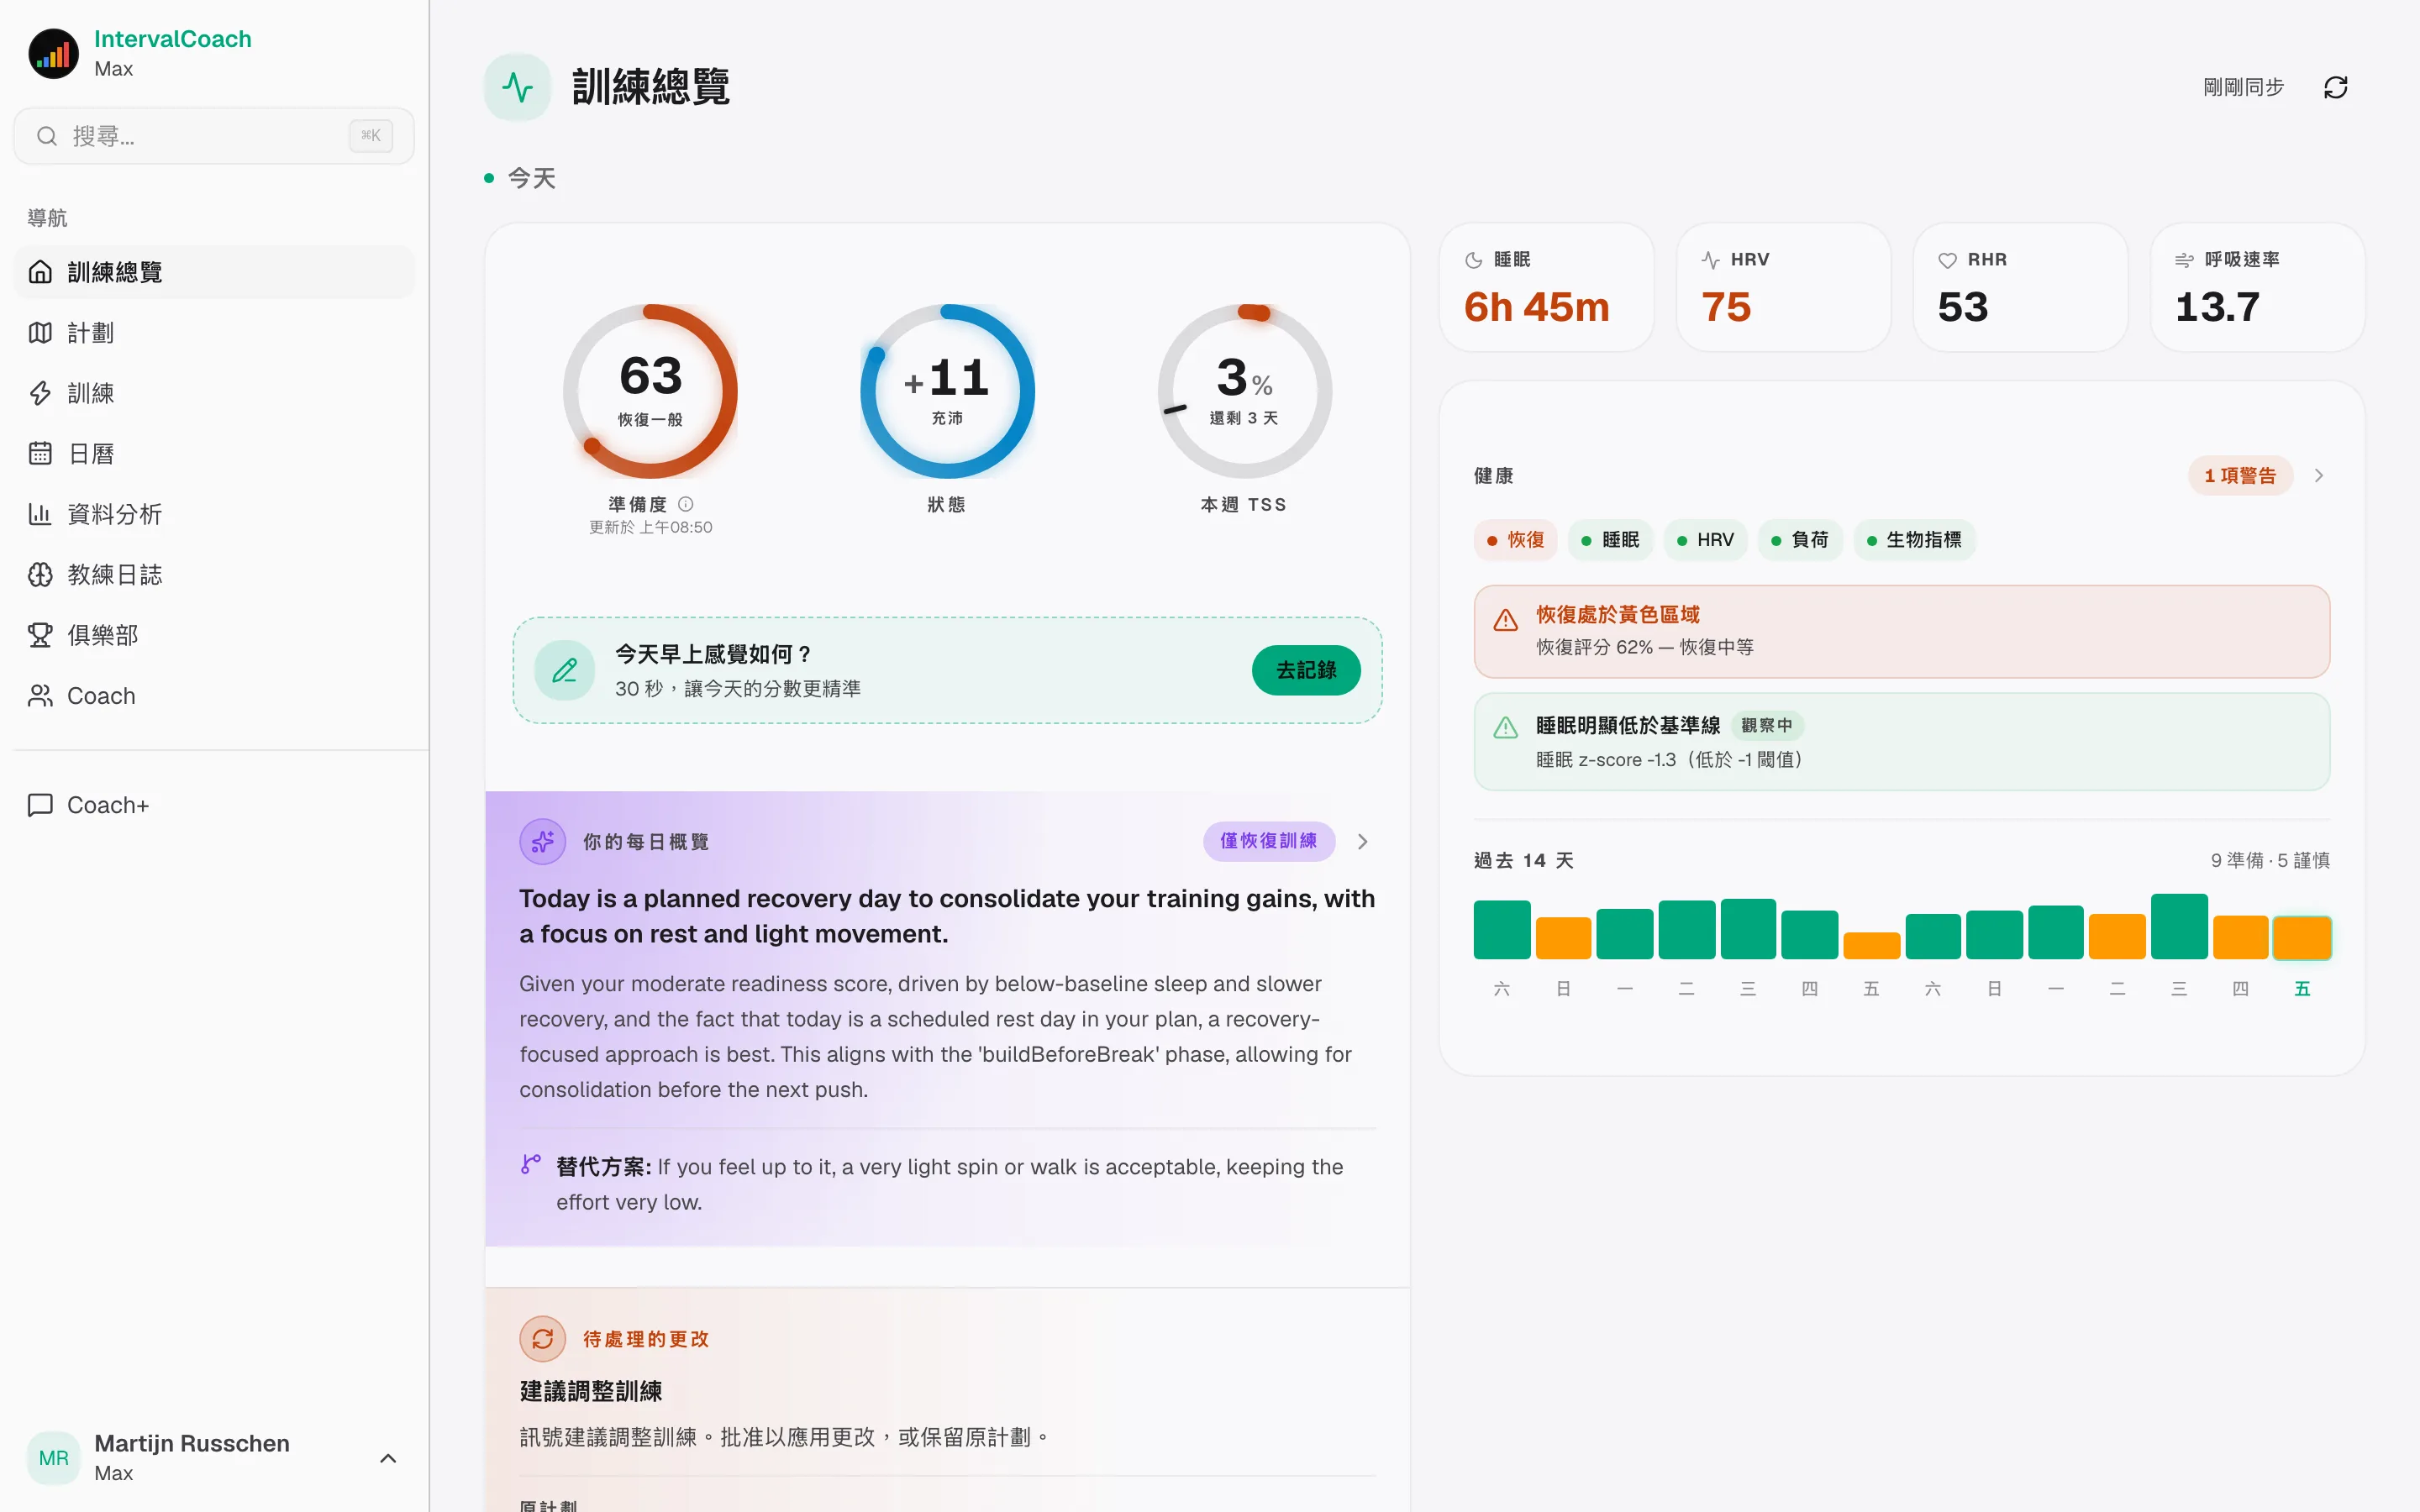Click the ⌘K shortcut badge

[x=371, y=136]
